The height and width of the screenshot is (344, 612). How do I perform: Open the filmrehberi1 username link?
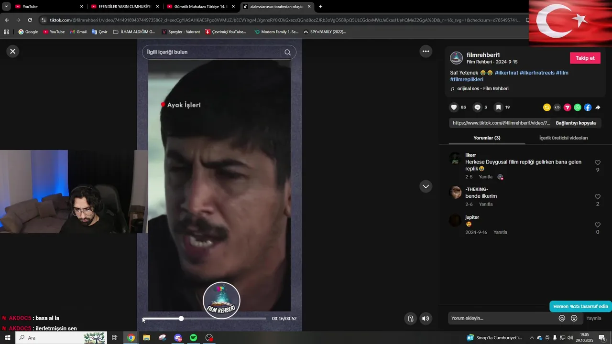point(483,55)
